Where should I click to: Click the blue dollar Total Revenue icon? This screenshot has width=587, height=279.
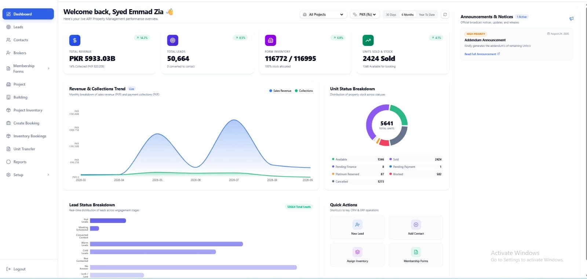(75, 40)
